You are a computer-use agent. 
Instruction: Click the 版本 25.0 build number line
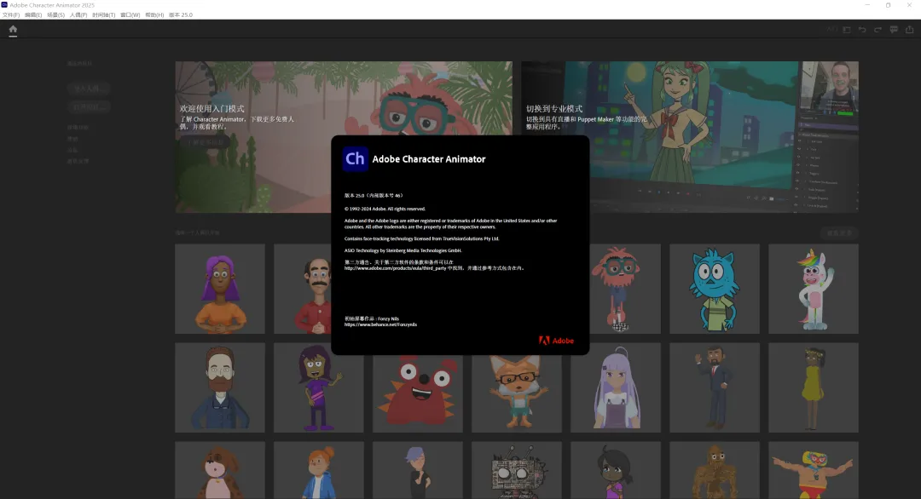pyautogui.click(x=374, y=196)
